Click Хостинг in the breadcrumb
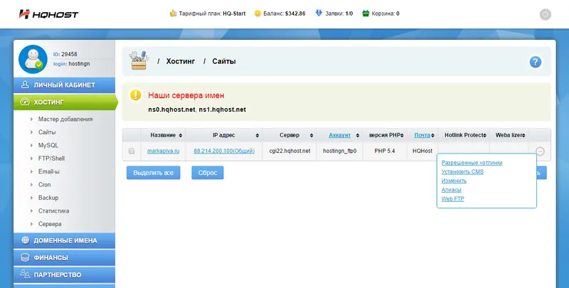569x288 pixels. (181, 61)
